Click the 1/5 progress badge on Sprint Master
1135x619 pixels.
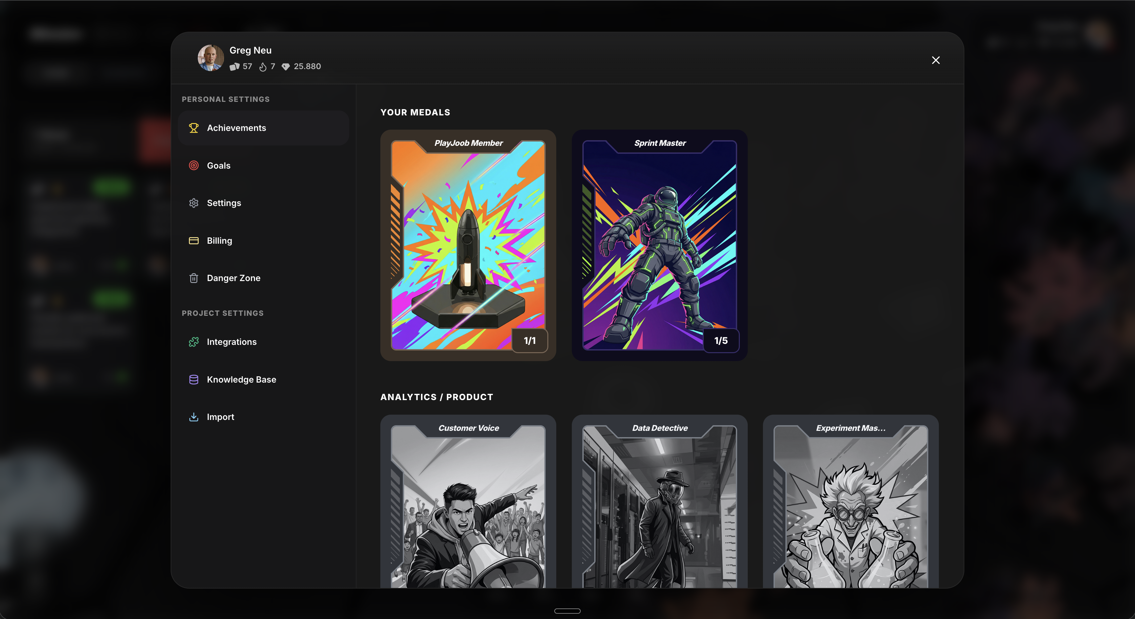click(x=721, y=340)
